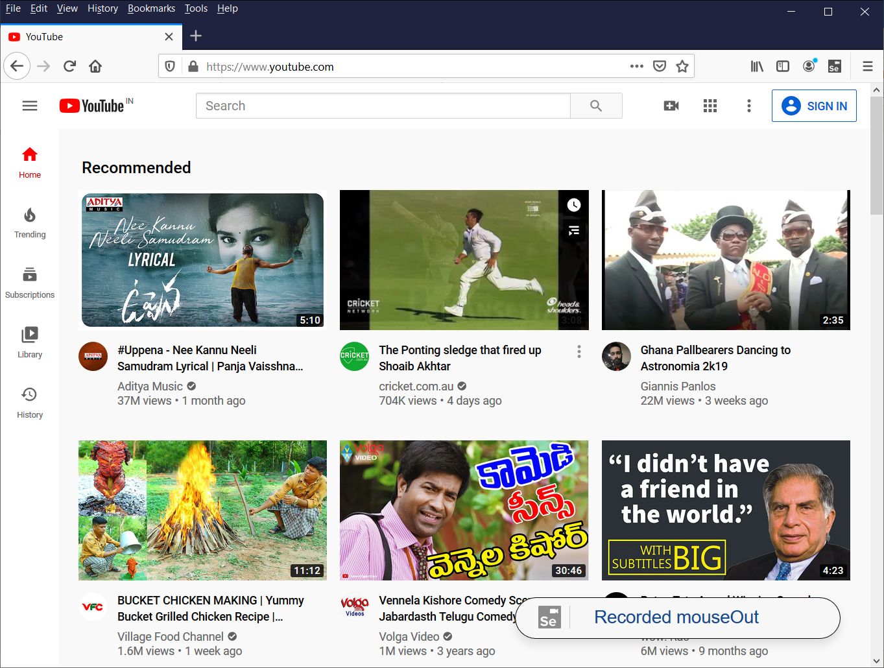Open a new browser tab
The height and width of the screenshot is (668, 884).
coord(196,36)
